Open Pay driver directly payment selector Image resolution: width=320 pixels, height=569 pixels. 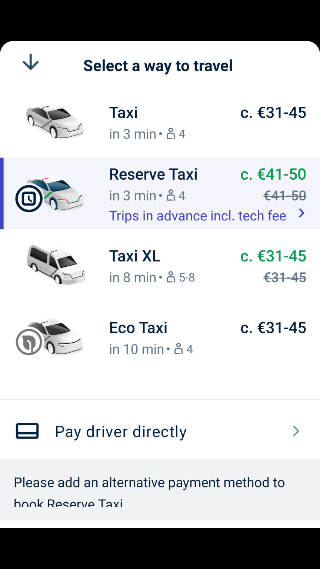160,431
